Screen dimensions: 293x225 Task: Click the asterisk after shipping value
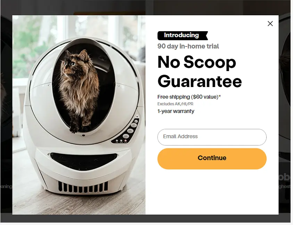(220, 96)
